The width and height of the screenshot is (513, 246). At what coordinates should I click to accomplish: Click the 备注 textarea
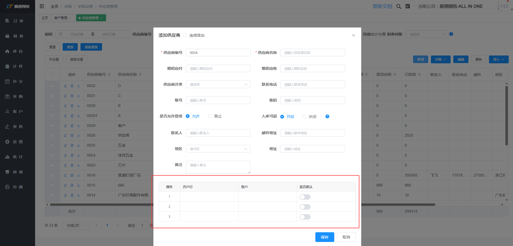click(x=218, y=167)
